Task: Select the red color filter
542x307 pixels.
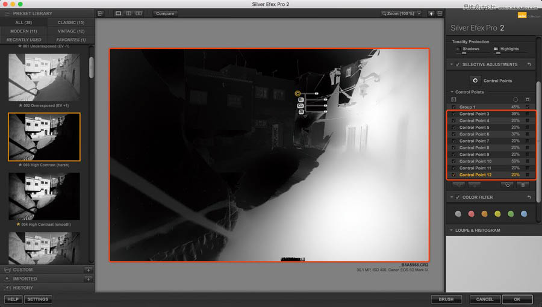Action: point(471,214)
